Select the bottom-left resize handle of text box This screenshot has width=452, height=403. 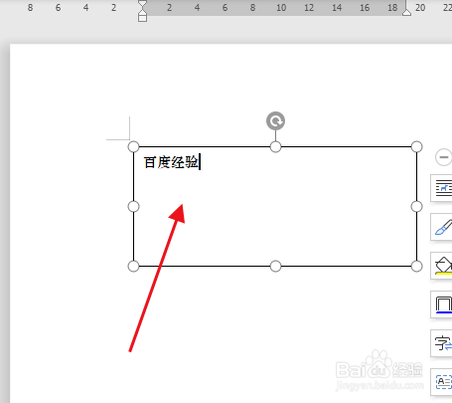[133, 266]
